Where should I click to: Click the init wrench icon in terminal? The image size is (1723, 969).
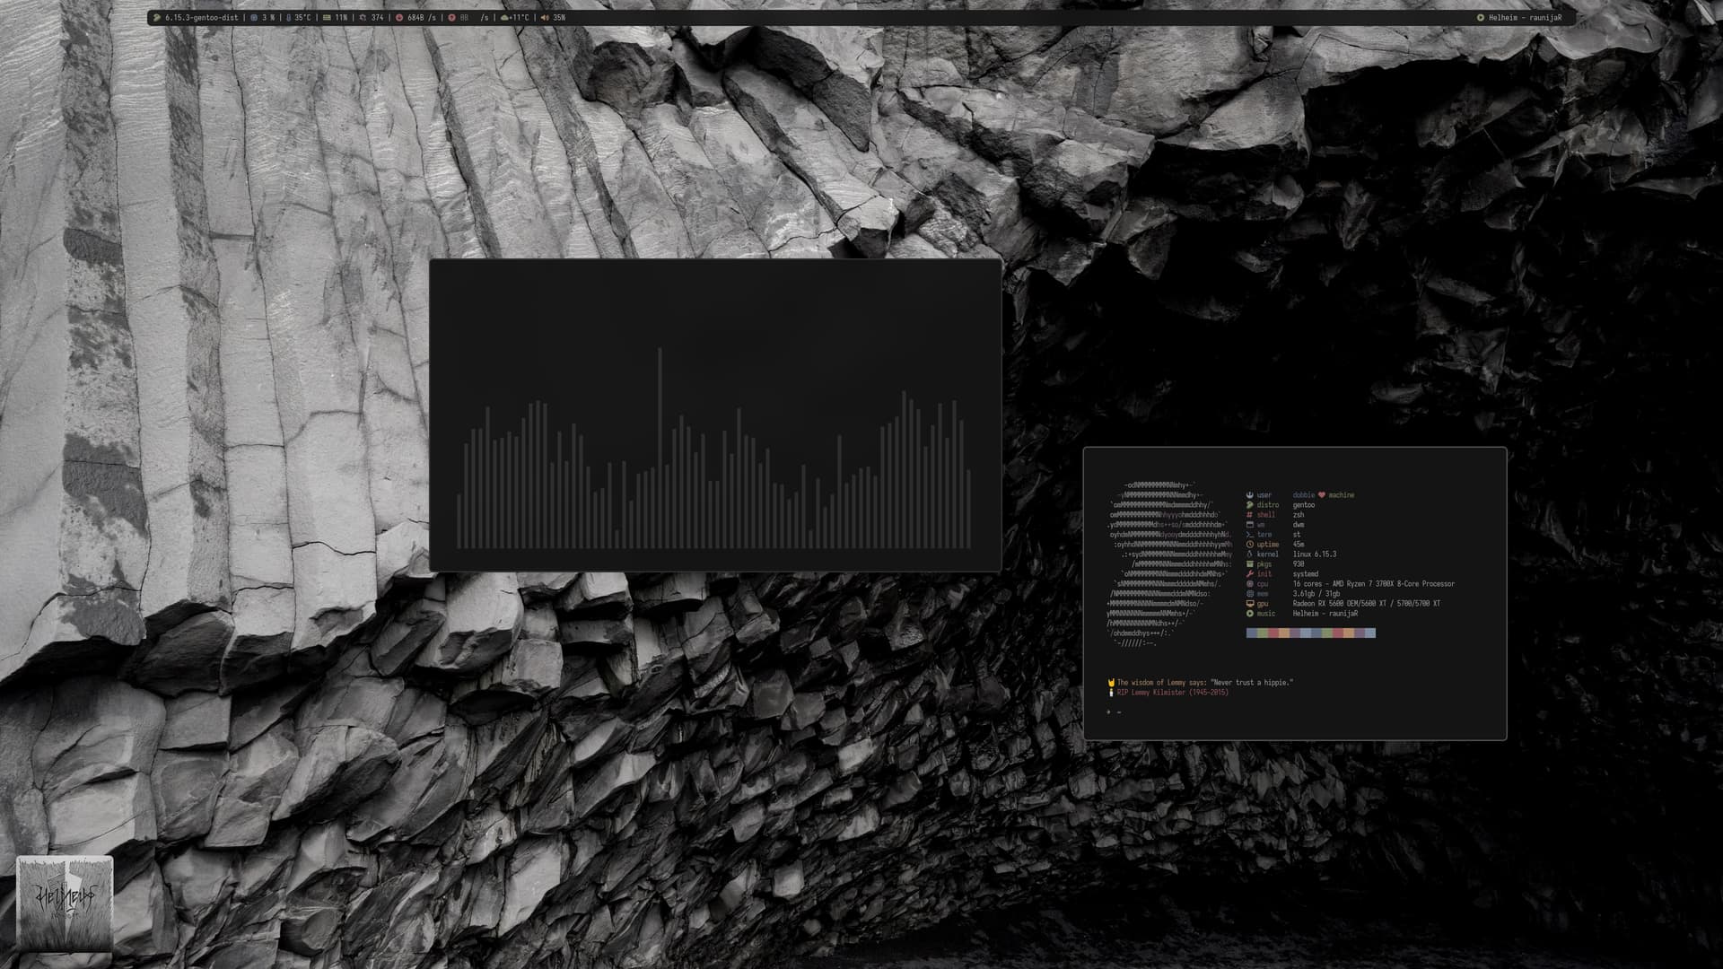pyautogui.click(x=1250, y=574)
